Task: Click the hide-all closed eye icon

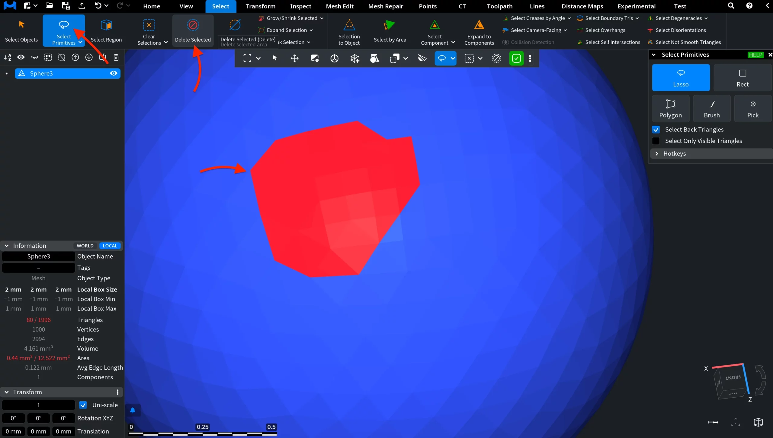Action: pos(34,57)
